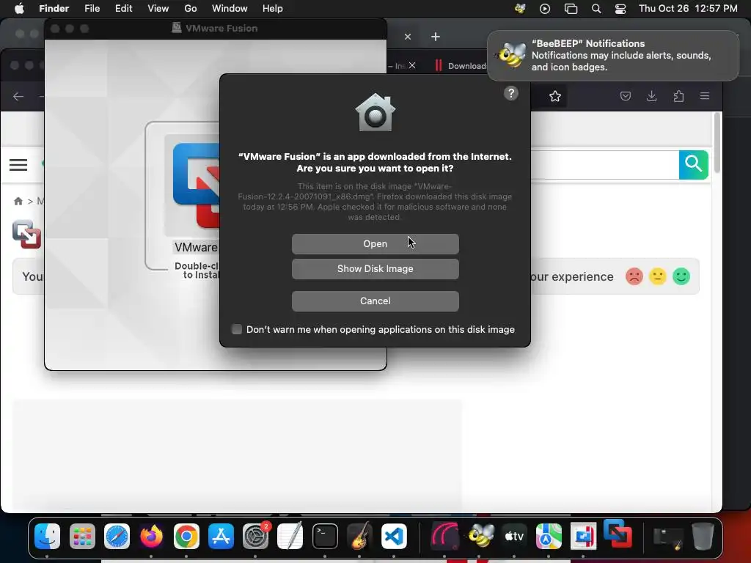Open System Settings from the Dock
The image size is (751, 563).
[x=256, y=536]
